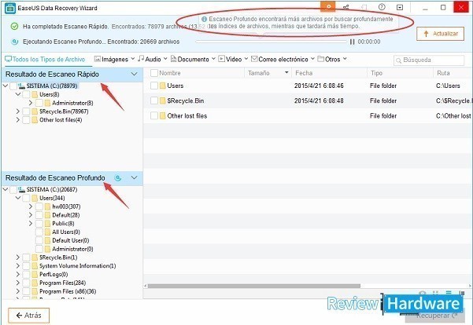Open the help question mark icon
The height and width of the screenshot is (325, 473).
382,7
